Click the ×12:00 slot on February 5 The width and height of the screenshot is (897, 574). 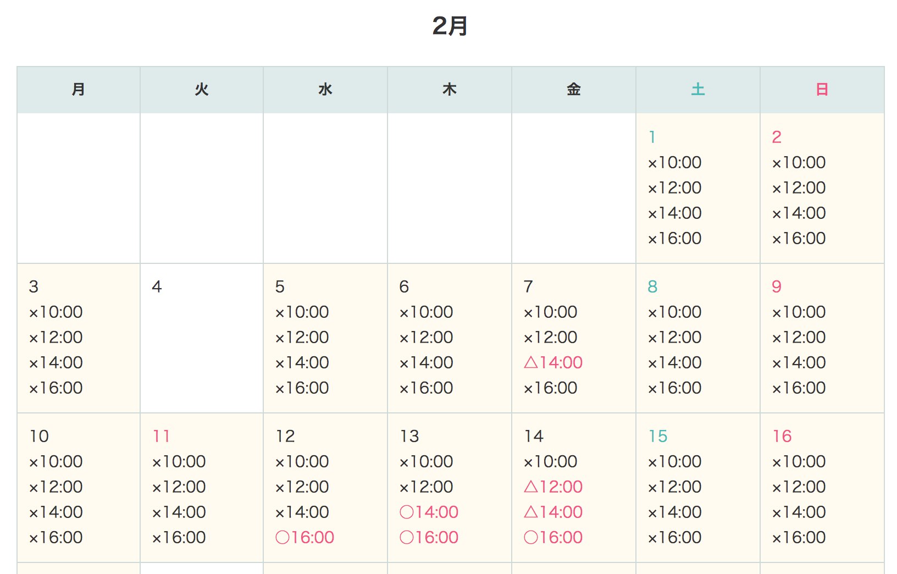[302, 337]
